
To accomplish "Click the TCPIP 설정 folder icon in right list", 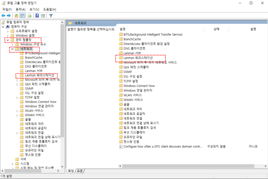I will [121, 81].
